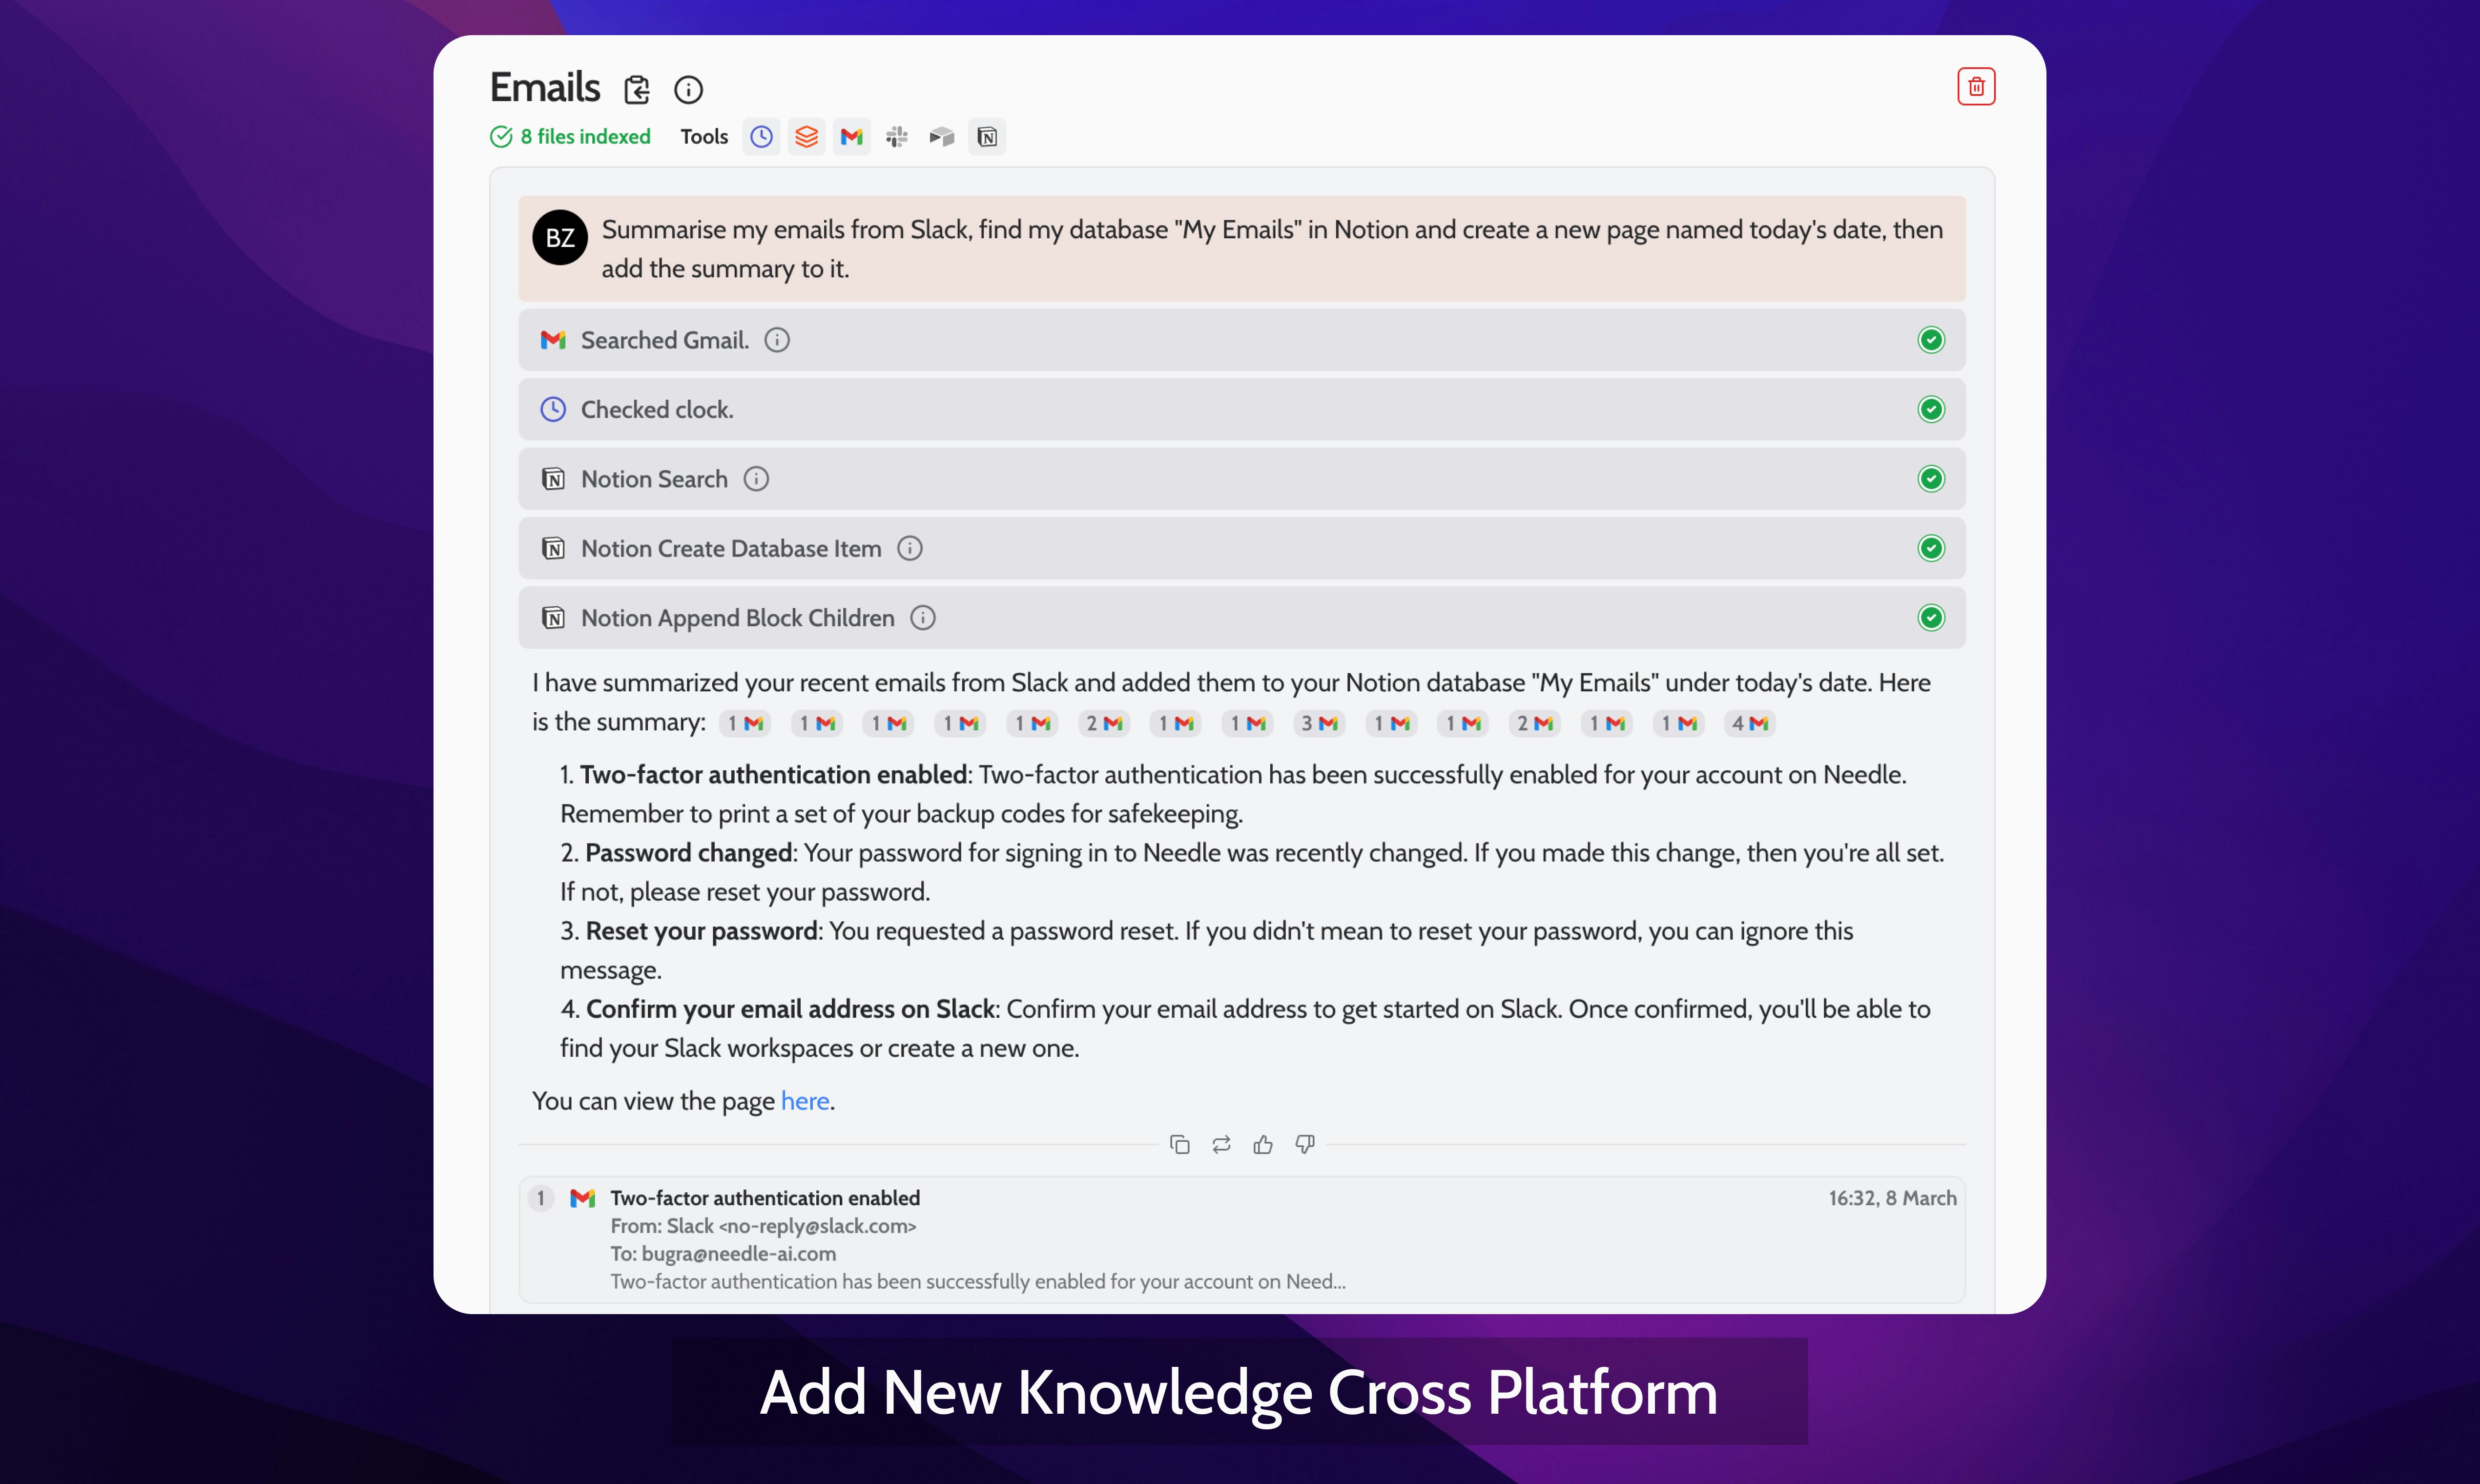
Task: Select the orange layers tool icon
Action: (807, 137)
